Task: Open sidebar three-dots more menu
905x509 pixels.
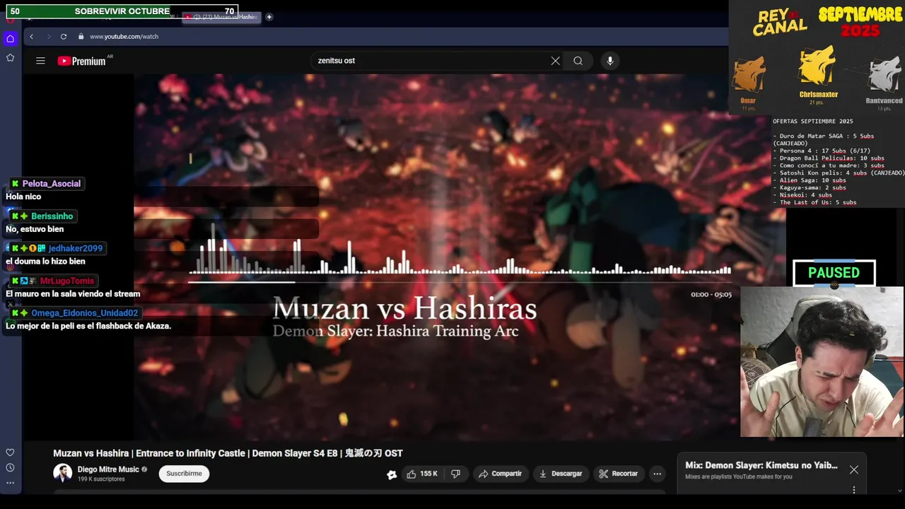Action: click(10, 483)
